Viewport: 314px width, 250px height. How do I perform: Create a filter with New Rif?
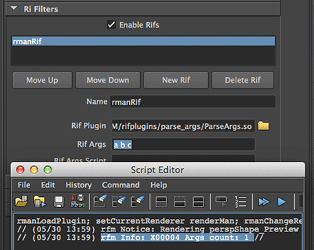[176, 80]
